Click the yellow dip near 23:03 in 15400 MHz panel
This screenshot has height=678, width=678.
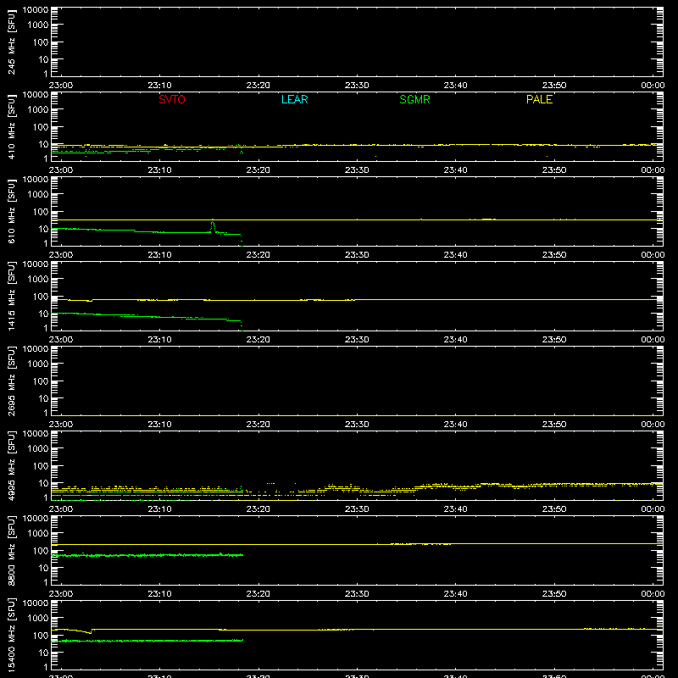pos(89,632)
